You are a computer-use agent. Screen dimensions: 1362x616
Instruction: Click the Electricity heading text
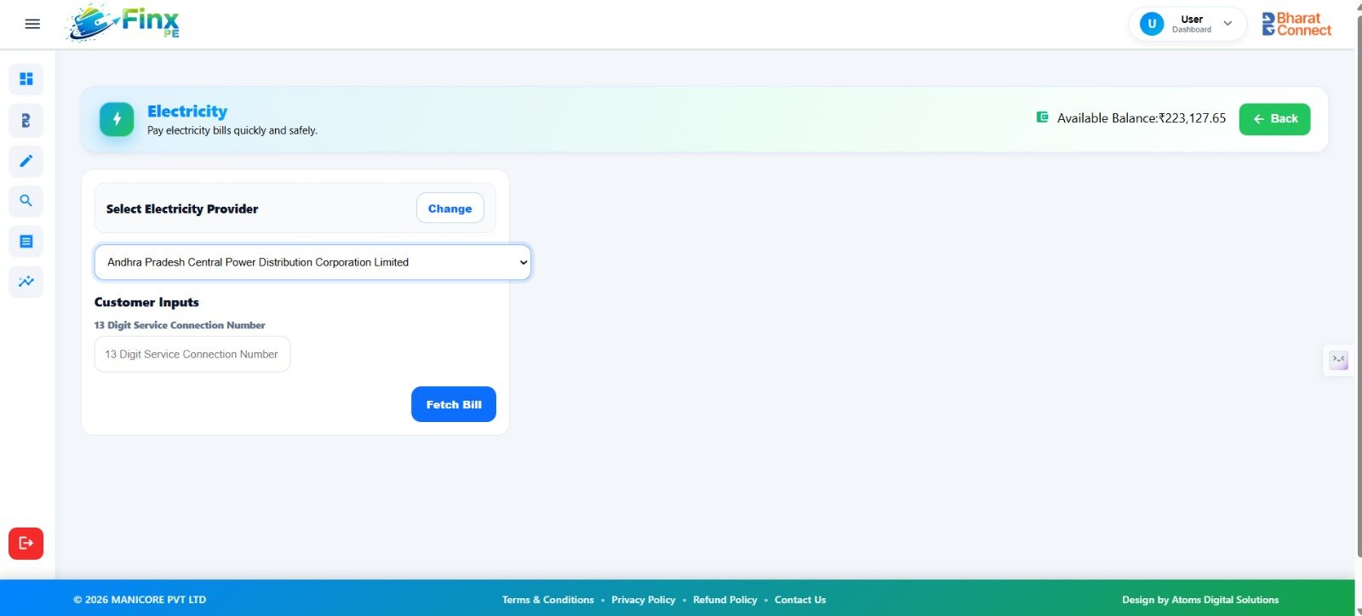[x=187, y=111]
